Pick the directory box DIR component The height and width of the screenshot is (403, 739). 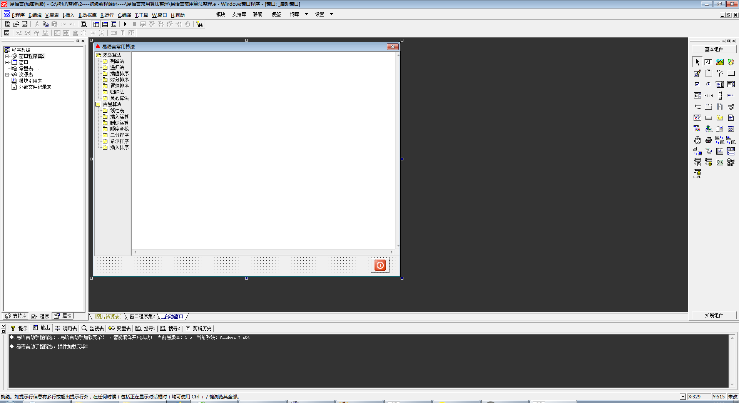(720, 118)
